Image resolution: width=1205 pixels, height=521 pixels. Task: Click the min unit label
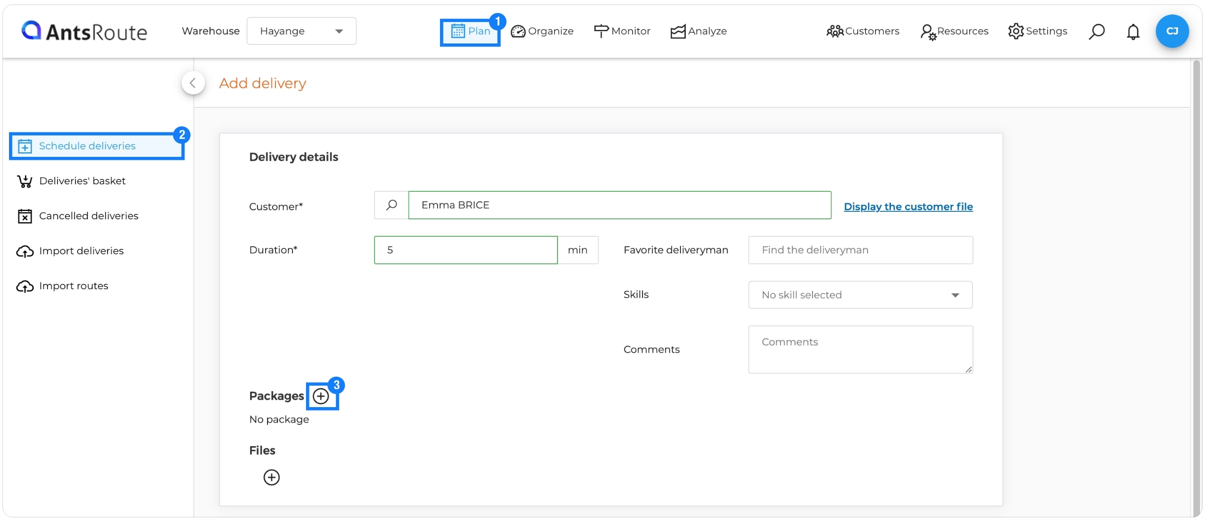pos(577,250)
